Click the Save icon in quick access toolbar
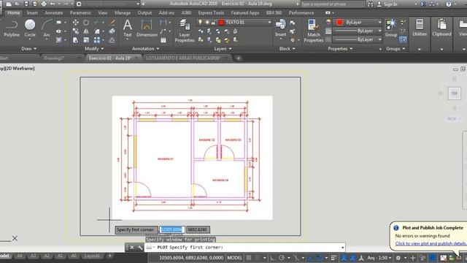 [x=26, y=4]
